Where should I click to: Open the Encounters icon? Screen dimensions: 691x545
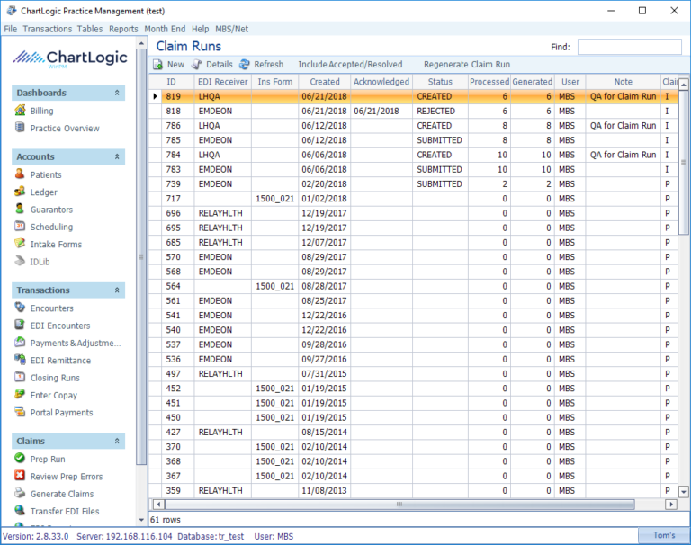point(20,308)
